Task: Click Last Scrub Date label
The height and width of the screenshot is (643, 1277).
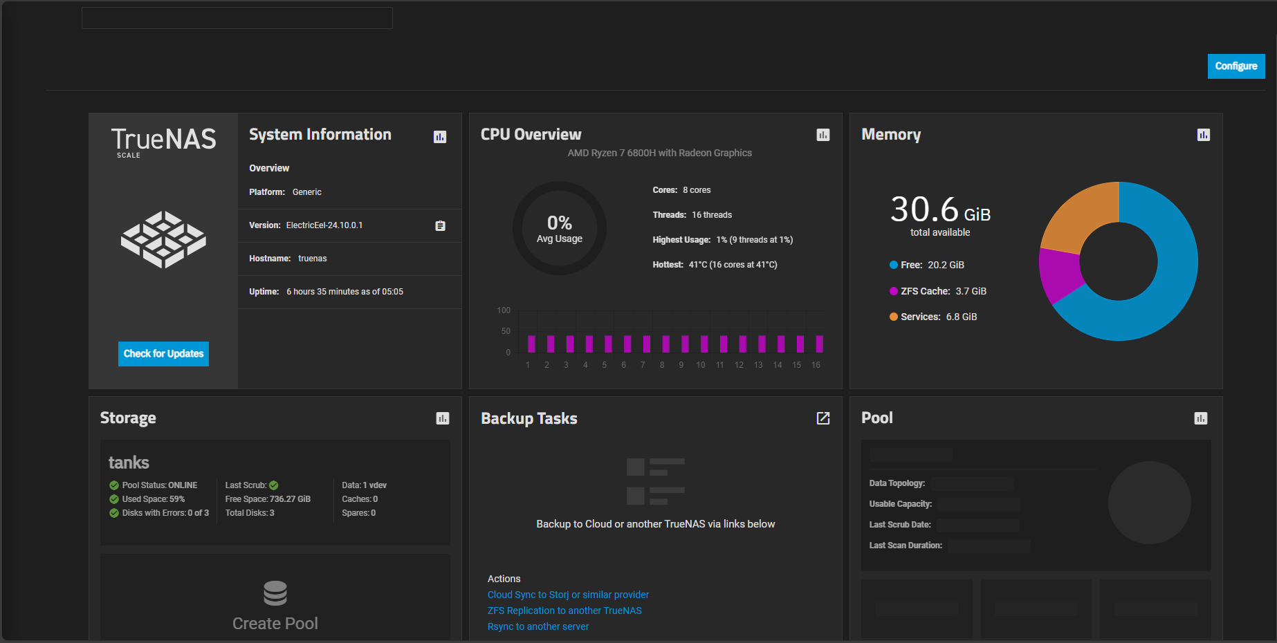Action: (900, 525)
